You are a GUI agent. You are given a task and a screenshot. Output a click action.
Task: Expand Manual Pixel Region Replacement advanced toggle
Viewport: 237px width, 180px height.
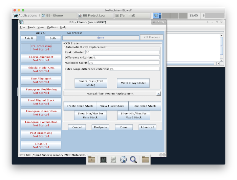pos(158,94)
